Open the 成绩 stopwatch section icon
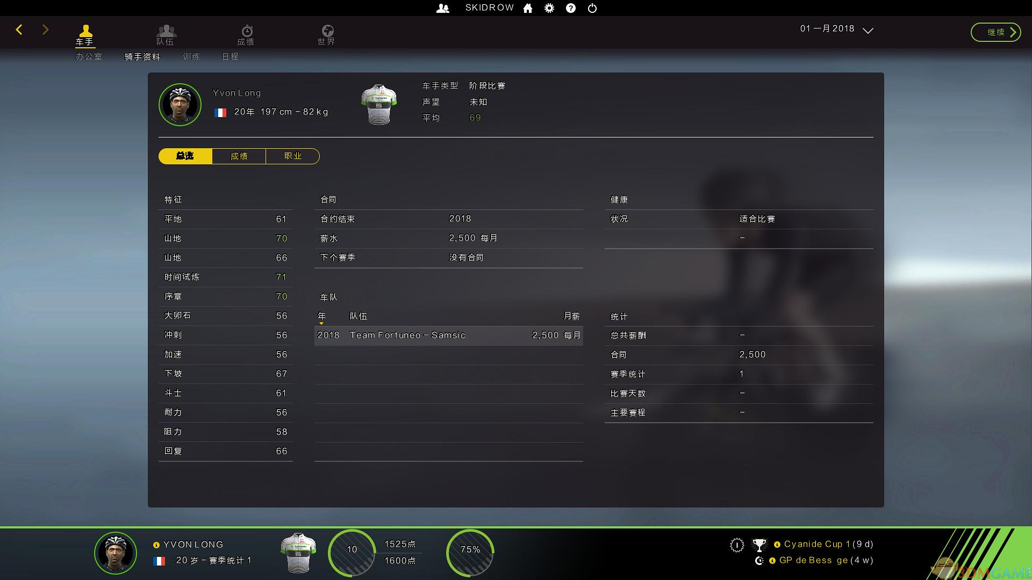This screenshot has height=580, width=1032. pos(246,34)
